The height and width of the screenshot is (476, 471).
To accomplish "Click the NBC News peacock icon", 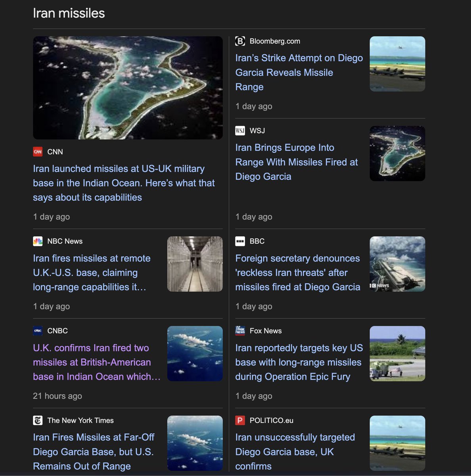I will point(38,241).
